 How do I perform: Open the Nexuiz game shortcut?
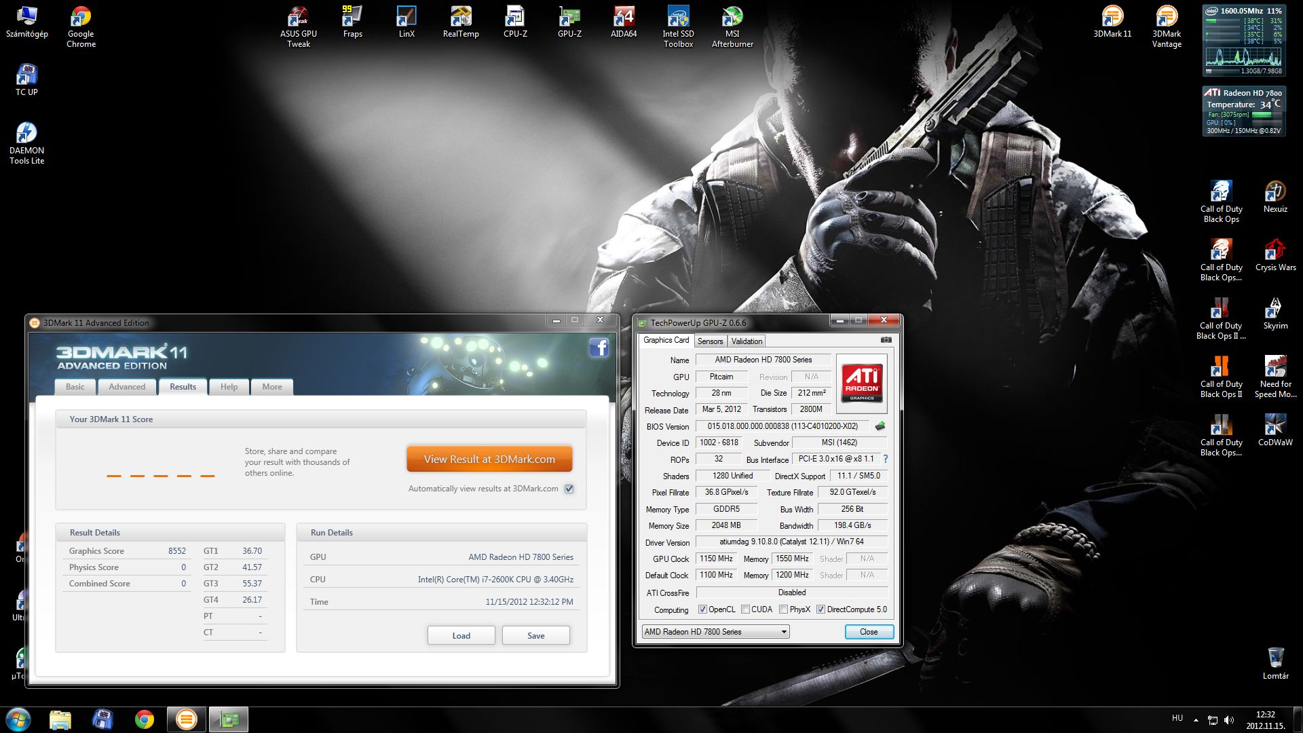[x=1275, y=198]
